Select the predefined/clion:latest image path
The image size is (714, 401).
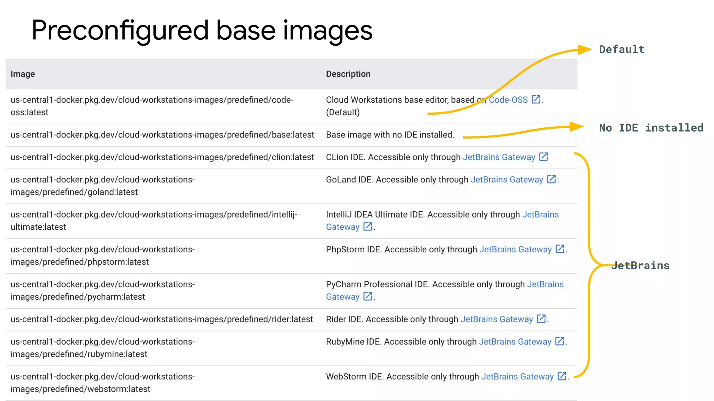tap(162, 157)
